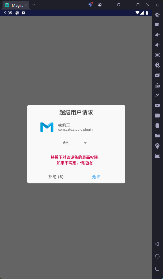Open the mouse operation recorder icon

click(x=157, y=65)
